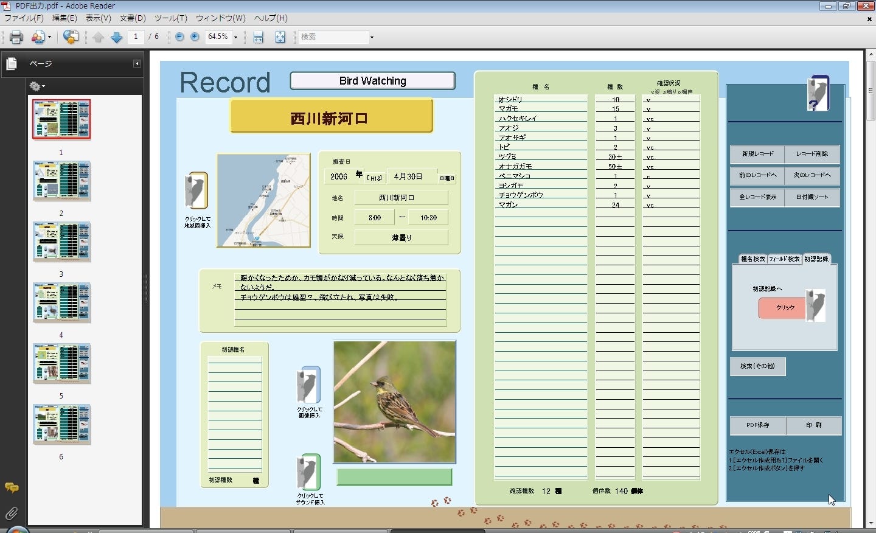
Task: Open the ウィンドウ(W) menu
Action: tap(220, 18)
